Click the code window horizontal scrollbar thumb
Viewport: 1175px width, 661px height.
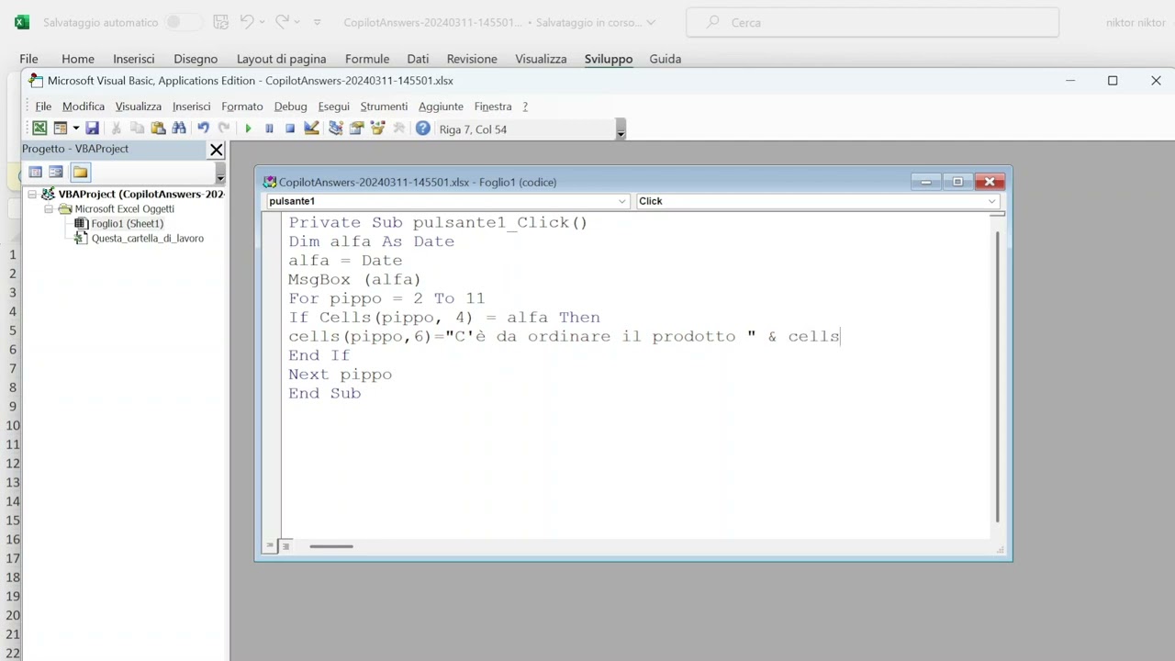[331, 546]
